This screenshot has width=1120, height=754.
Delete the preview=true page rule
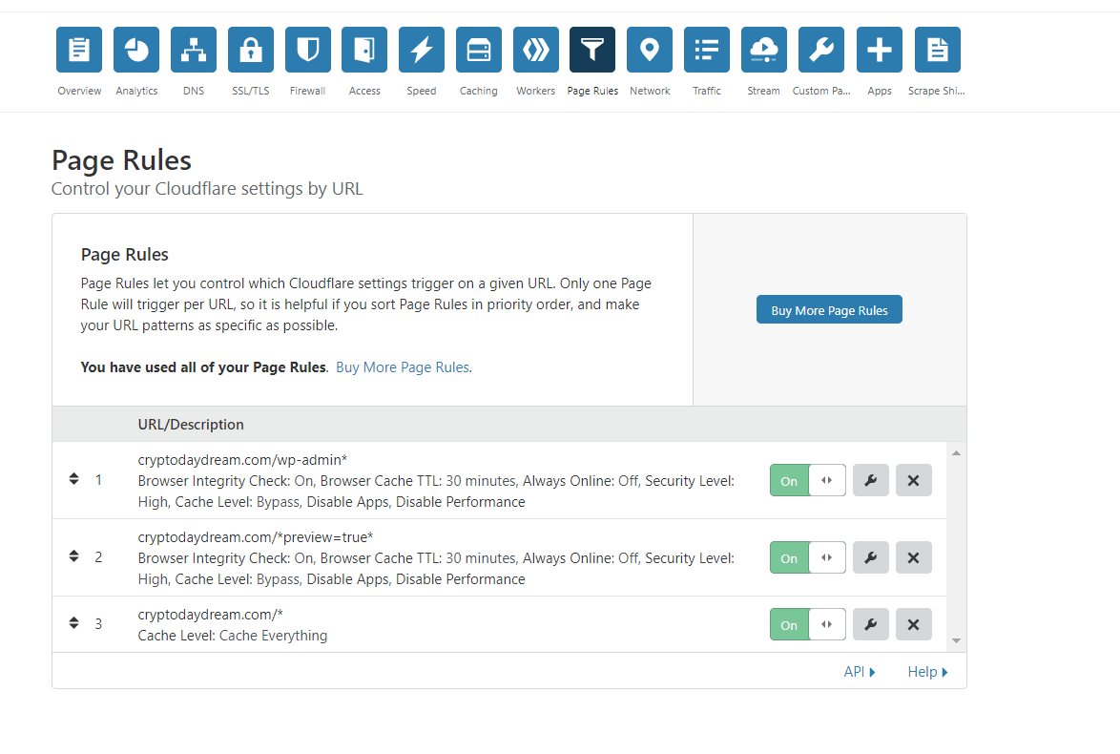click(914, 557)
